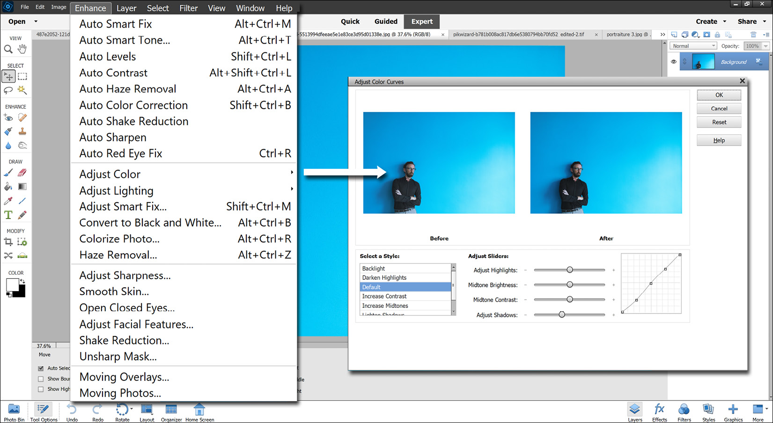Expand the Adjust Lighting submenu
This screenshot has height=423, width=773.
click(116, 190)
